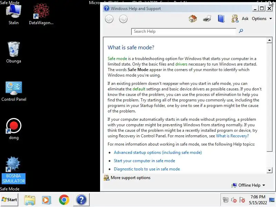Screen dimensions: 276x207
Task: Print the help topic with printer icon
Action: coord(207,19)
